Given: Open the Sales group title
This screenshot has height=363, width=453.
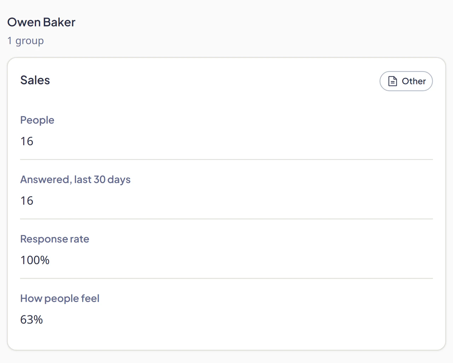Looking at the screenshot, I should pyautogui.click(x=35, y=80).
